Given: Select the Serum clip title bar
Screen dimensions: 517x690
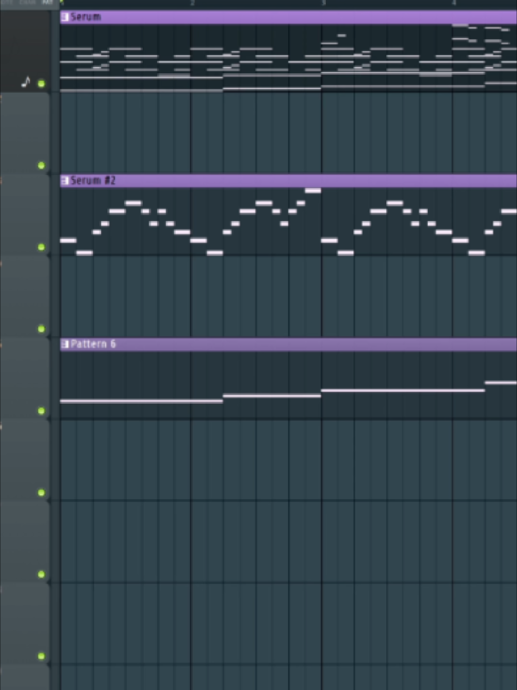Looking at the screenshot, I should pyautogui.click(x=288, y=17).
